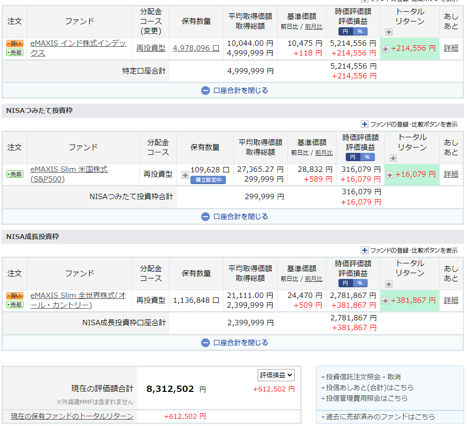Show ファンドの登録・比較ボタン for NISA成長投資枠
This screenshot has width=467, height=426.
pyautogui.click(x=409, y=250)
